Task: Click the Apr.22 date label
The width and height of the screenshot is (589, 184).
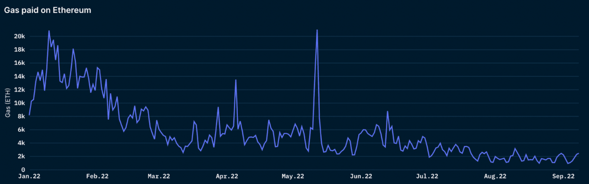Action: click(227, 176)
